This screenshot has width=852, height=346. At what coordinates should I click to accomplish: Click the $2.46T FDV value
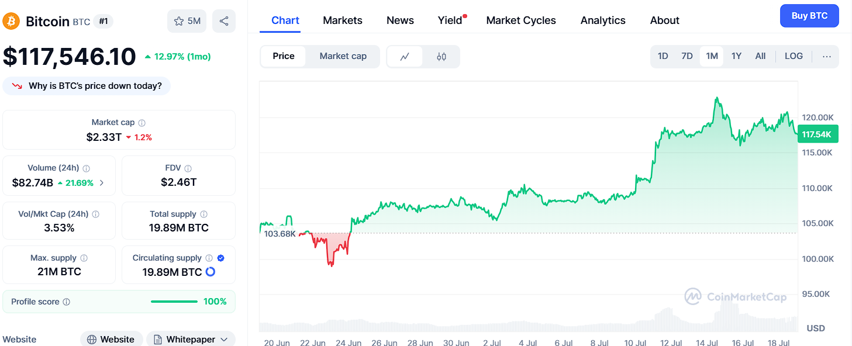[x=179, y=182]
